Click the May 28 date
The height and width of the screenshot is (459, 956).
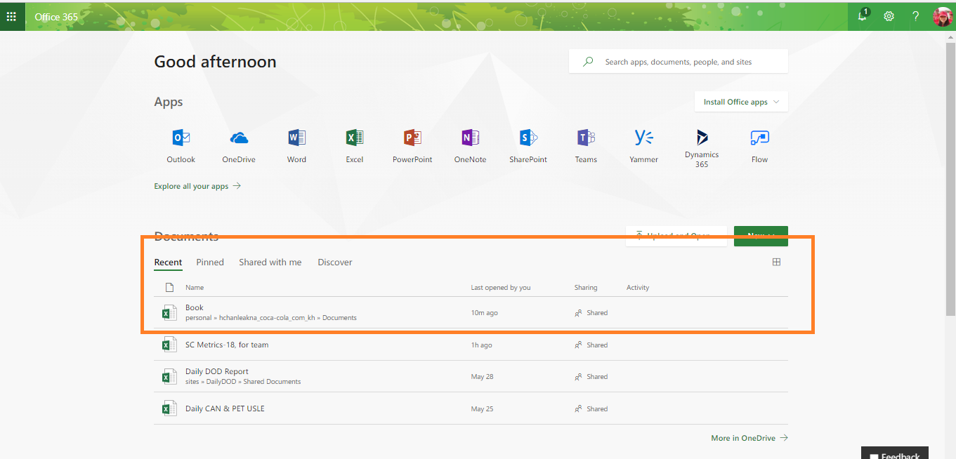pos(483,377)
